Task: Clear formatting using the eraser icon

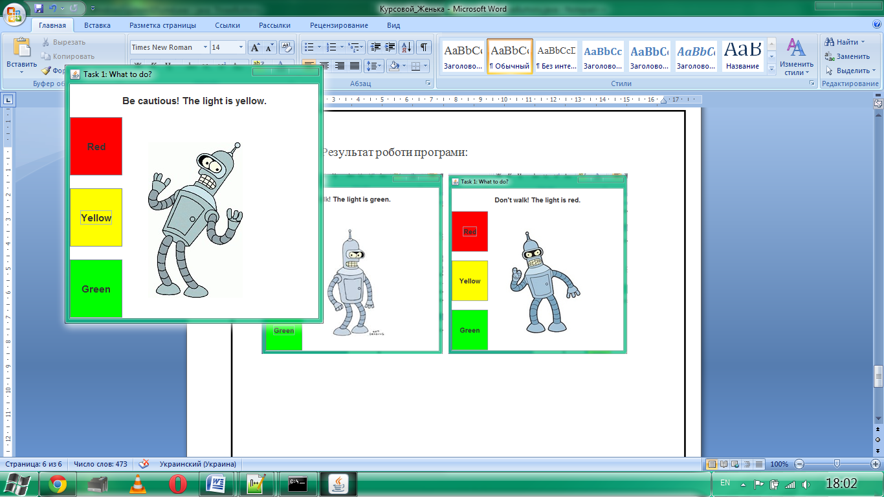Action: pyautogui.click(x=287, y=47)
